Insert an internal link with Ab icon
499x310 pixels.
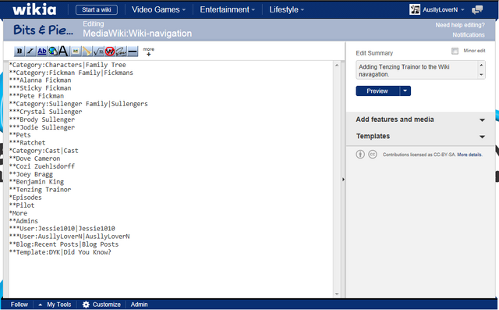[41, 51]
